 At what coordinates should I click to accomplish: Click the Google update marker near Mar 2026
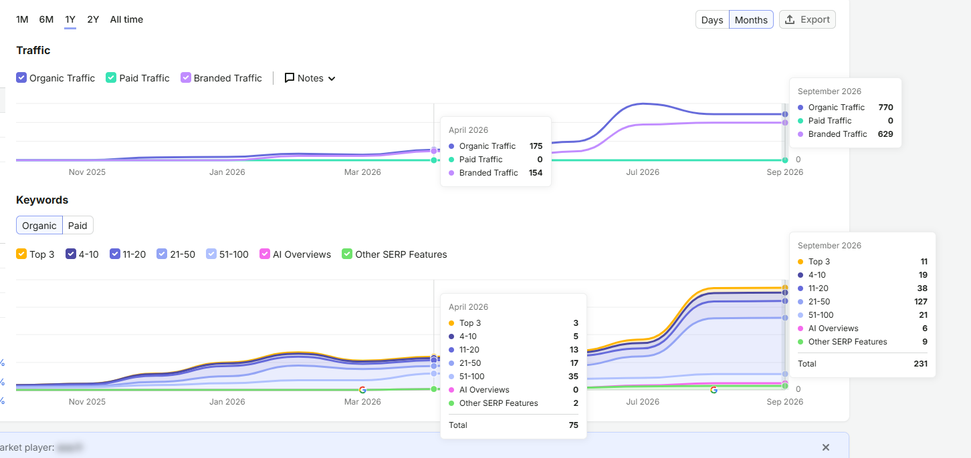pyautogui.click(x=362, y=389)
